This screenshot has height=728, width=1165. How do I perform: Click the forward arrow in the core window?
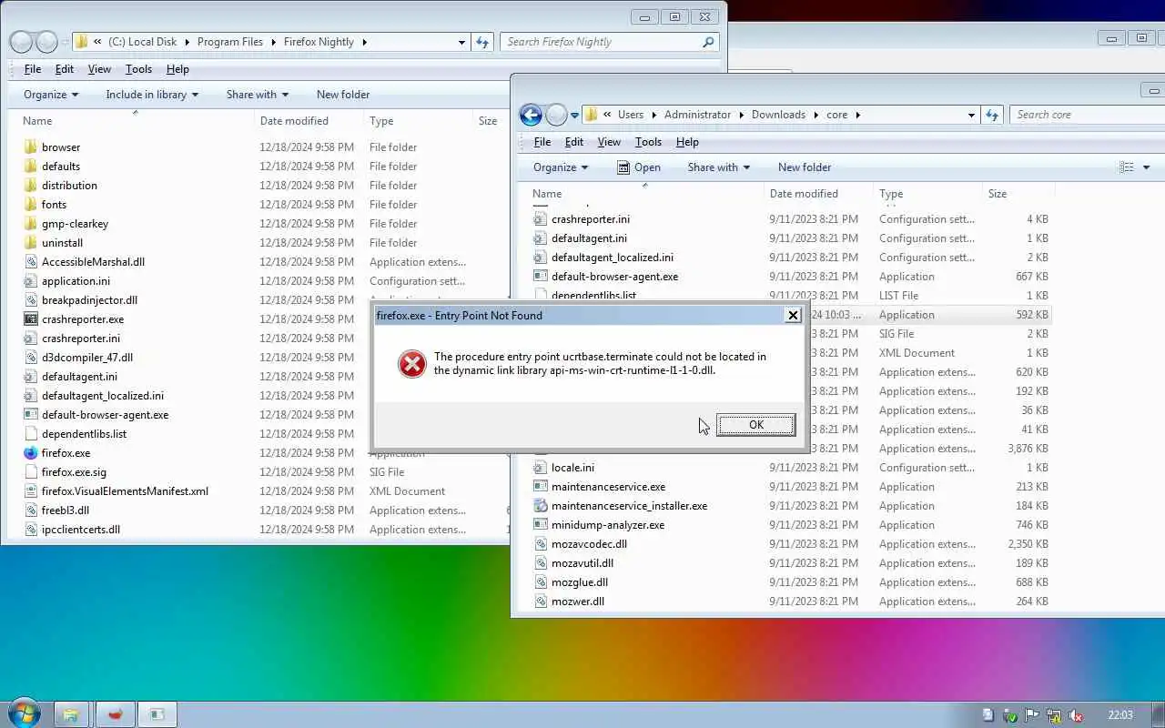pyautogui.click(x=556, y=115)
